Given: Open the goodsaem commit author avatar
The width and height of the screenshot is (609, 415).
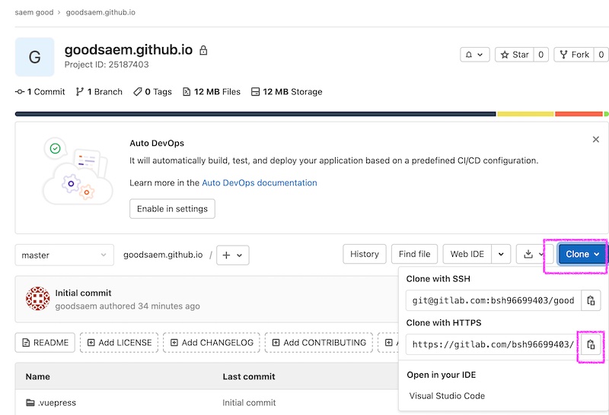Looking at the screenshot, I should 37,299.
